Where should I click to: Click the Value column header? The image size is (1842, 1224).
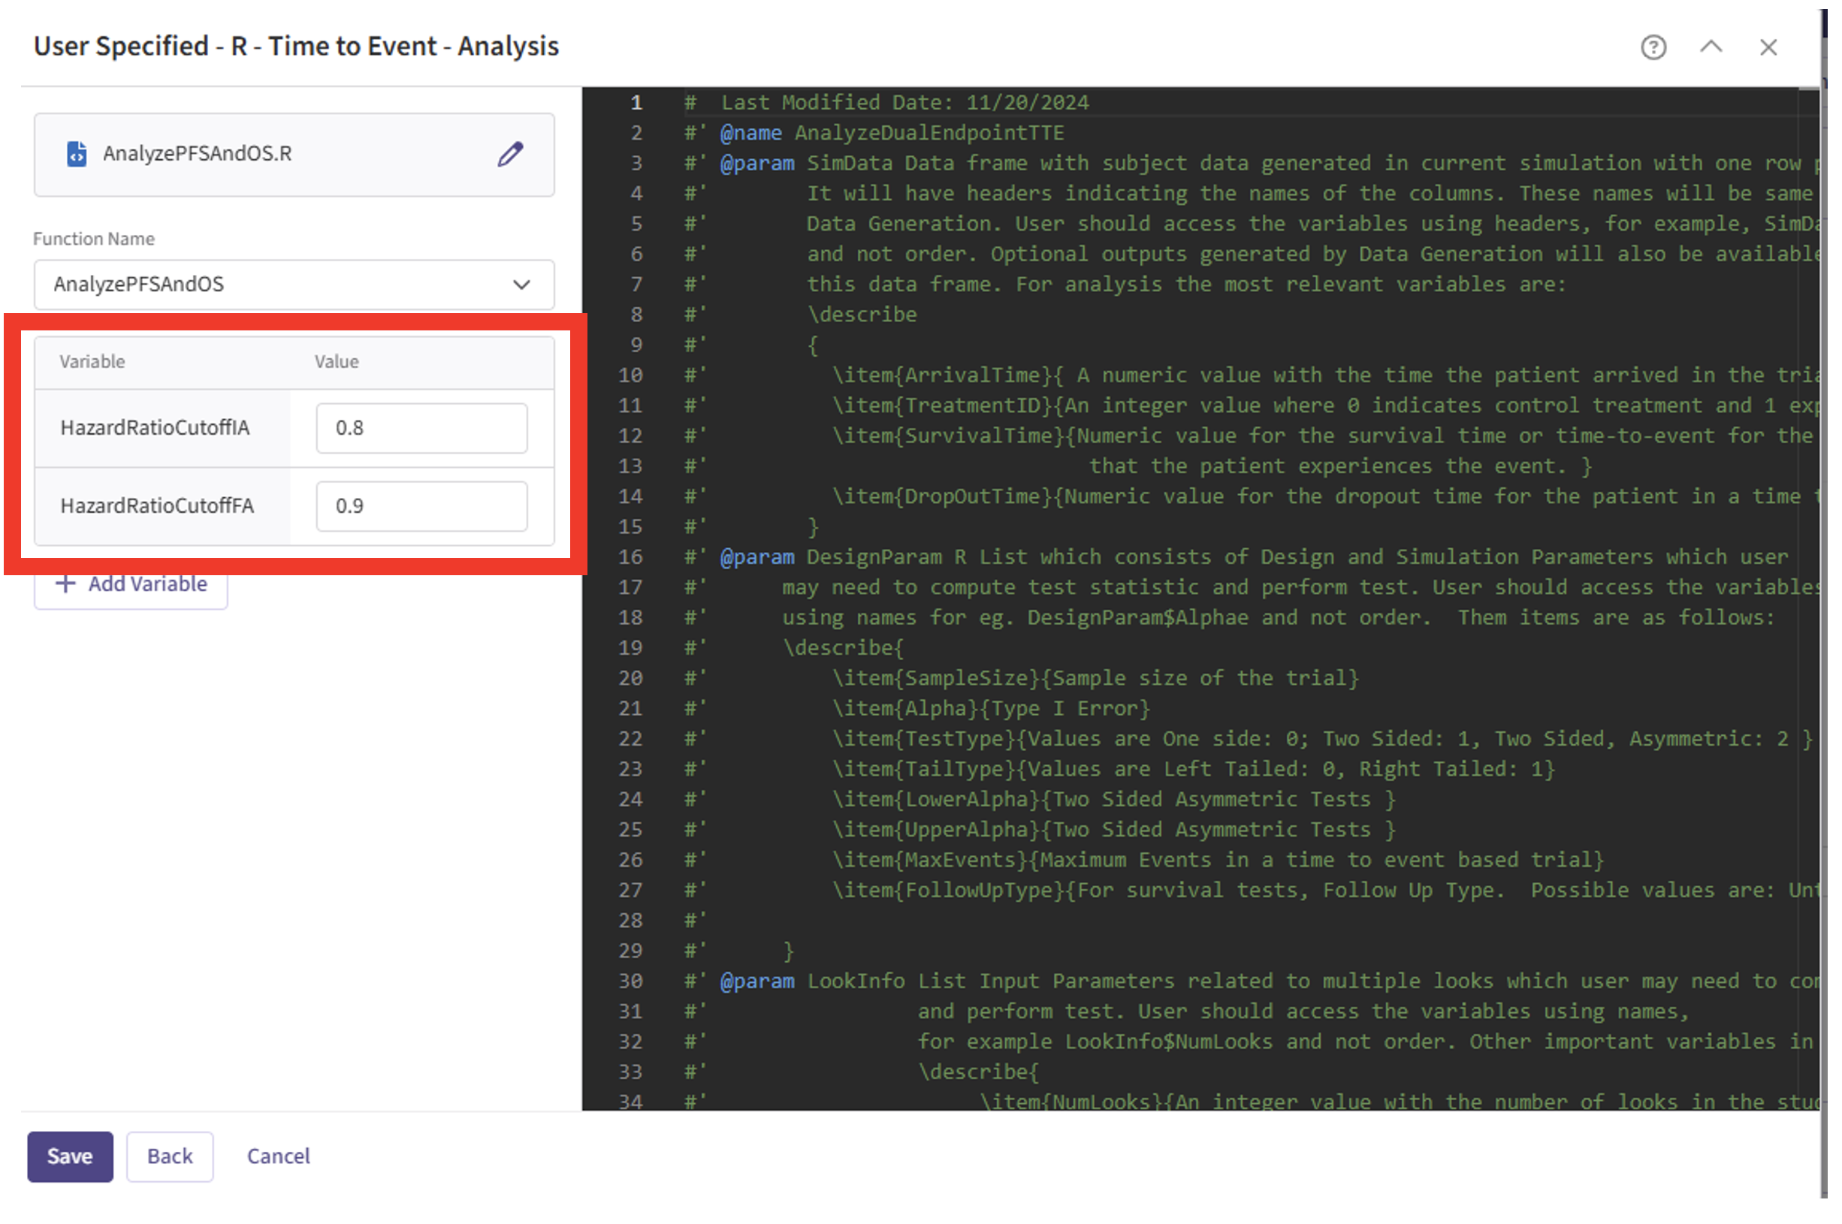(337, 361)
